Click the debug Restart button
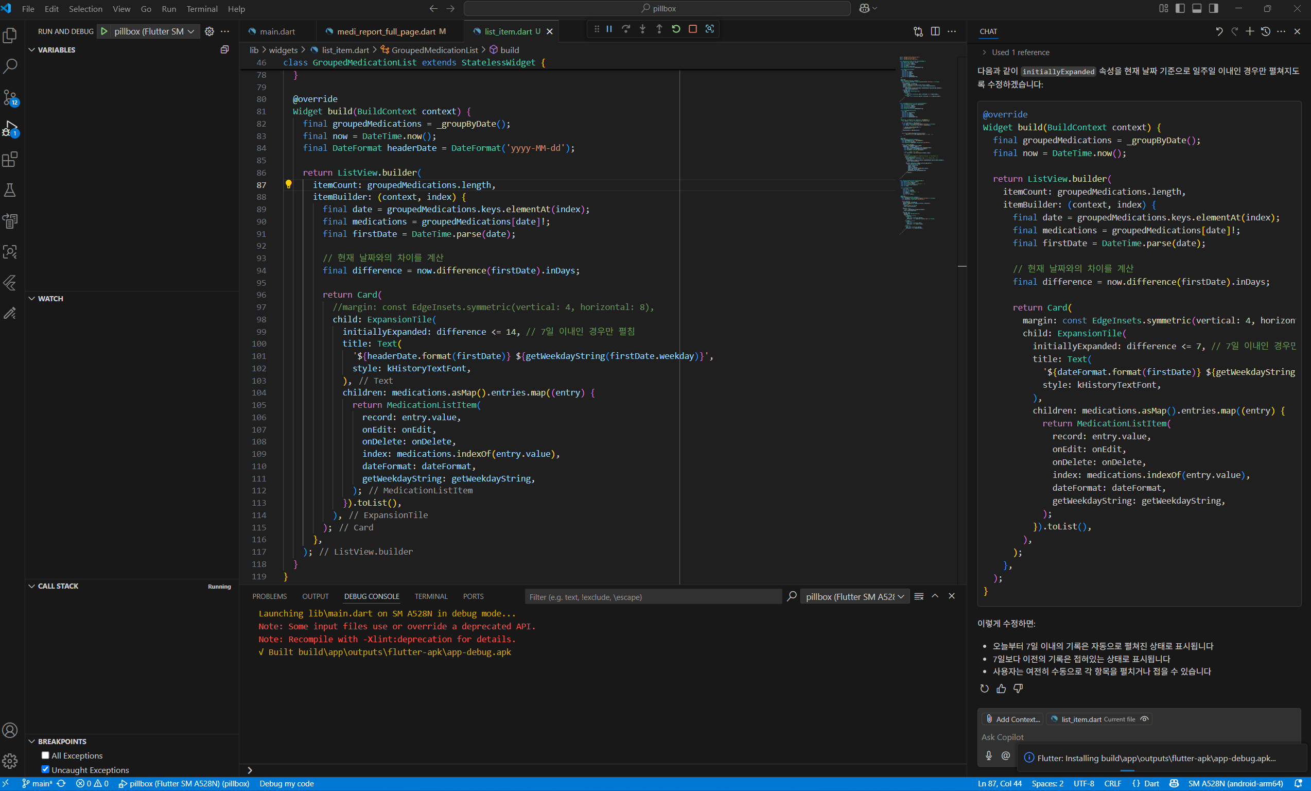This screenshot has width=1311, height=791. pos(676,29)
